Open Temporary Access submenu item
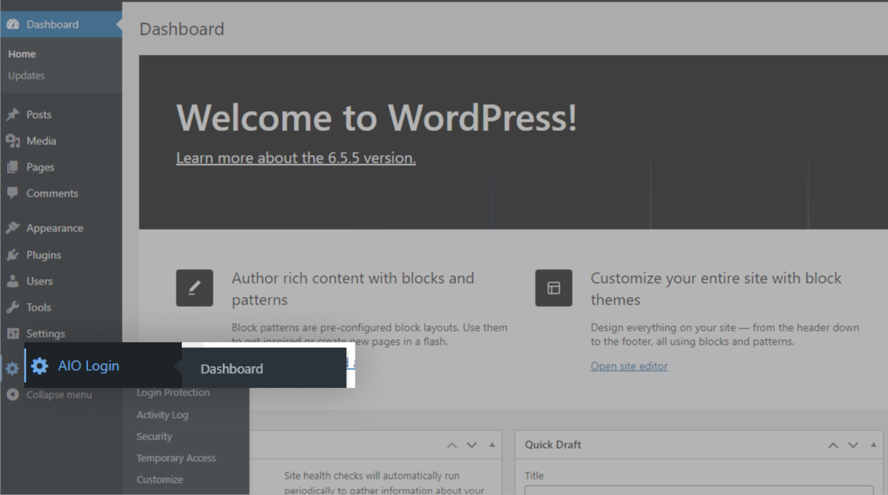This screenshot has width=888, height=495. click(x=176, y=458)
